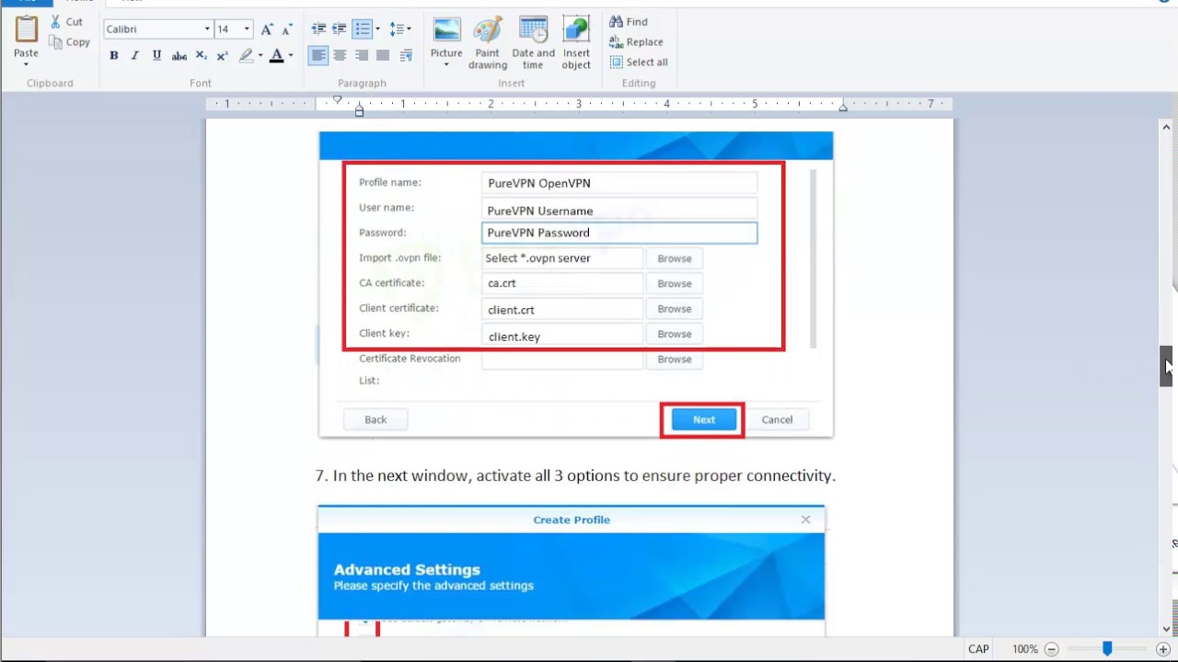This screenshot has height=662, width=1178.
Task: Center the paragraph text
Action: pyautogui.click(x=340, y=56)
